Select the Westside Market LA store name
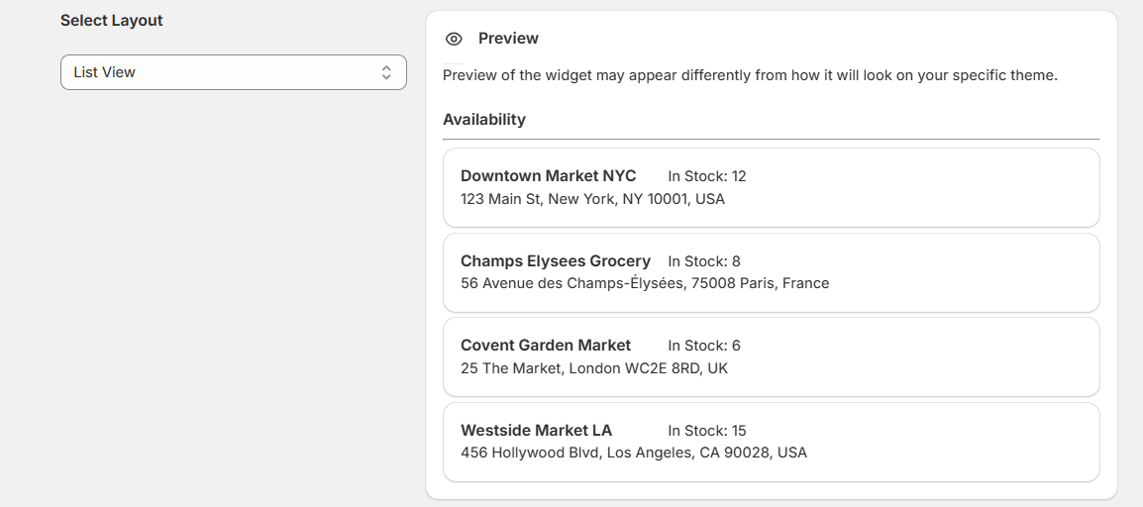This screenshot has width=1143, height=507. pyautogui.click(x=536, y=431)
